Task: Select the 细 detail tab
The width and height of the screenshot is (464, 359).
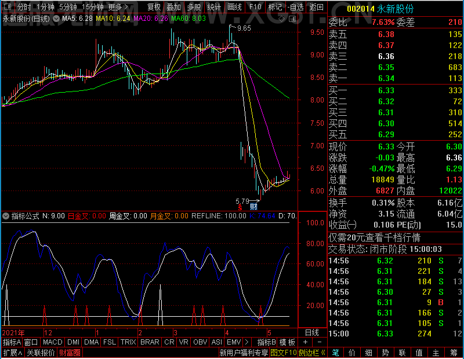Action: click(369, 353)
